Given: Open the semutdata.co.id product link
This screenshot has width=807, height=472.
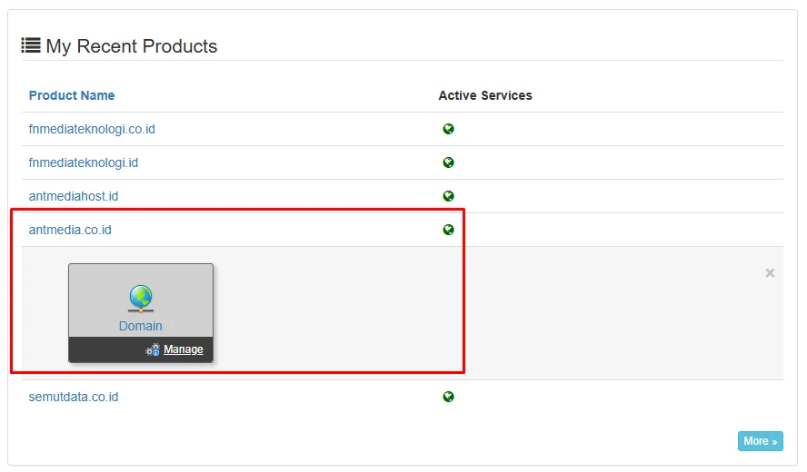Looking at the screenshot, I should (74, 397).
